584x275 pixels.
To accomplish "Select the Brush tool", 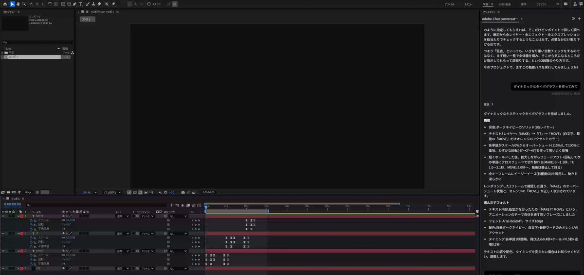I will (88, 4).
